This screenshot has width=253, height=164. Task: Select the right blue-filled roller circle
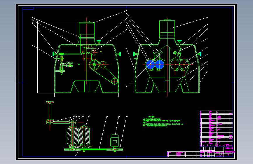click(x=160, y=64)
